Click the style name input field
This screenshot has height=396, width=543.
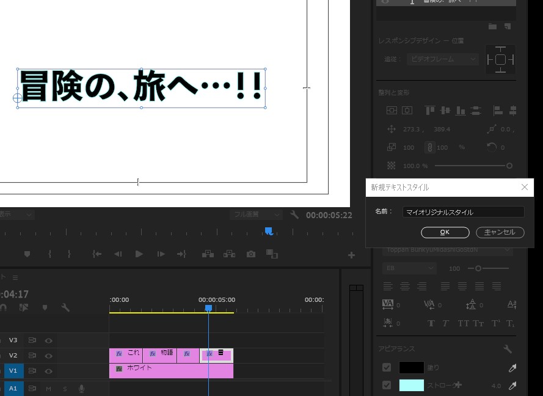pos(463,212)
